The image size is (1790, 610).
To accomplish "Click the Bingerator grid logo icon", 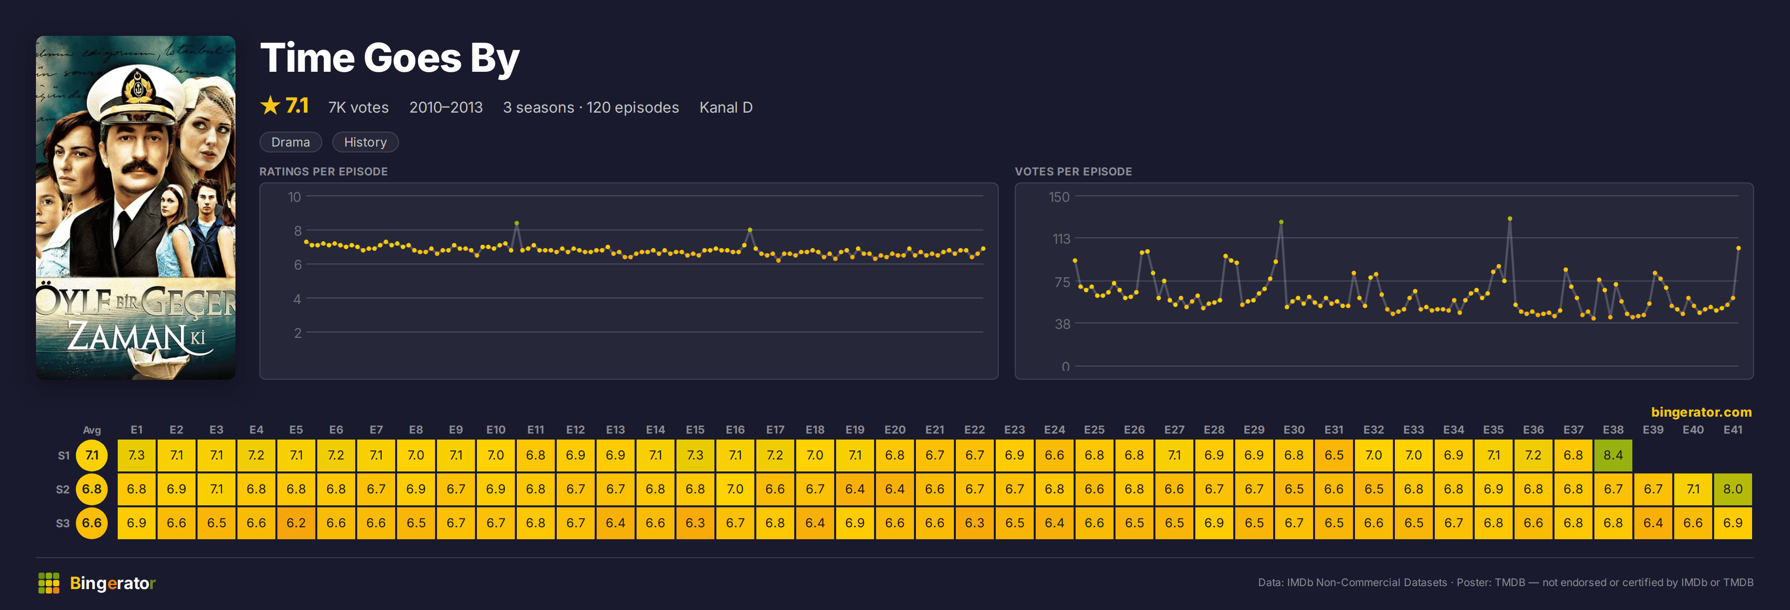I will pos(49,583).
